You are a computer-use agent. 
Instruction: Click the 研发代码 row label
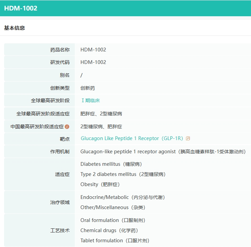click(x=60, y=62)
